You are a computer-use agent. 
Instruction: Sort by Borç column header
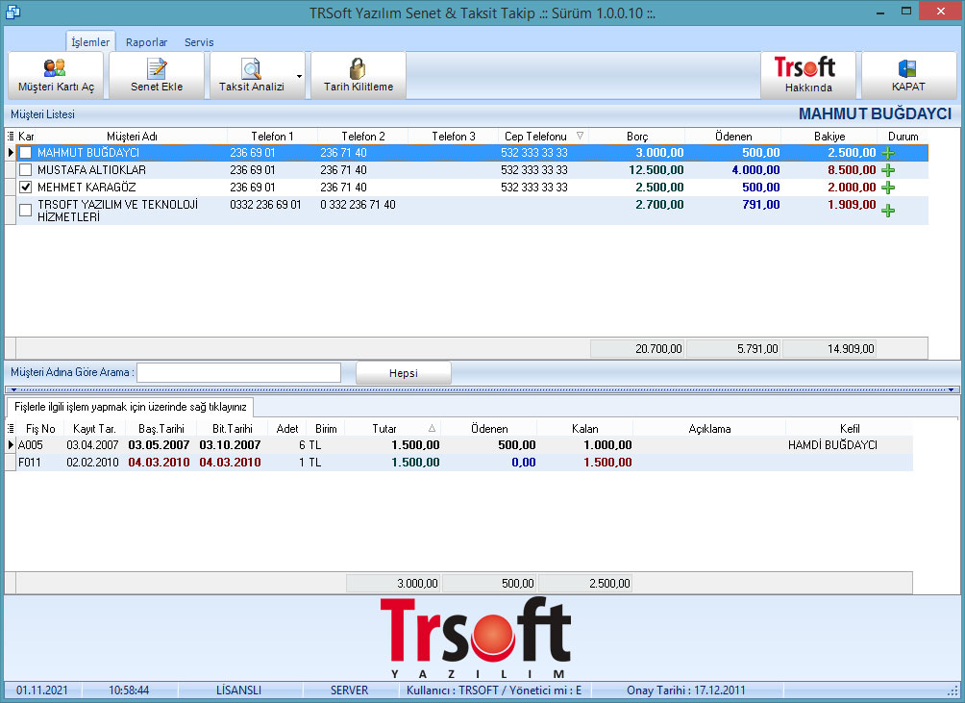[637, 136]
